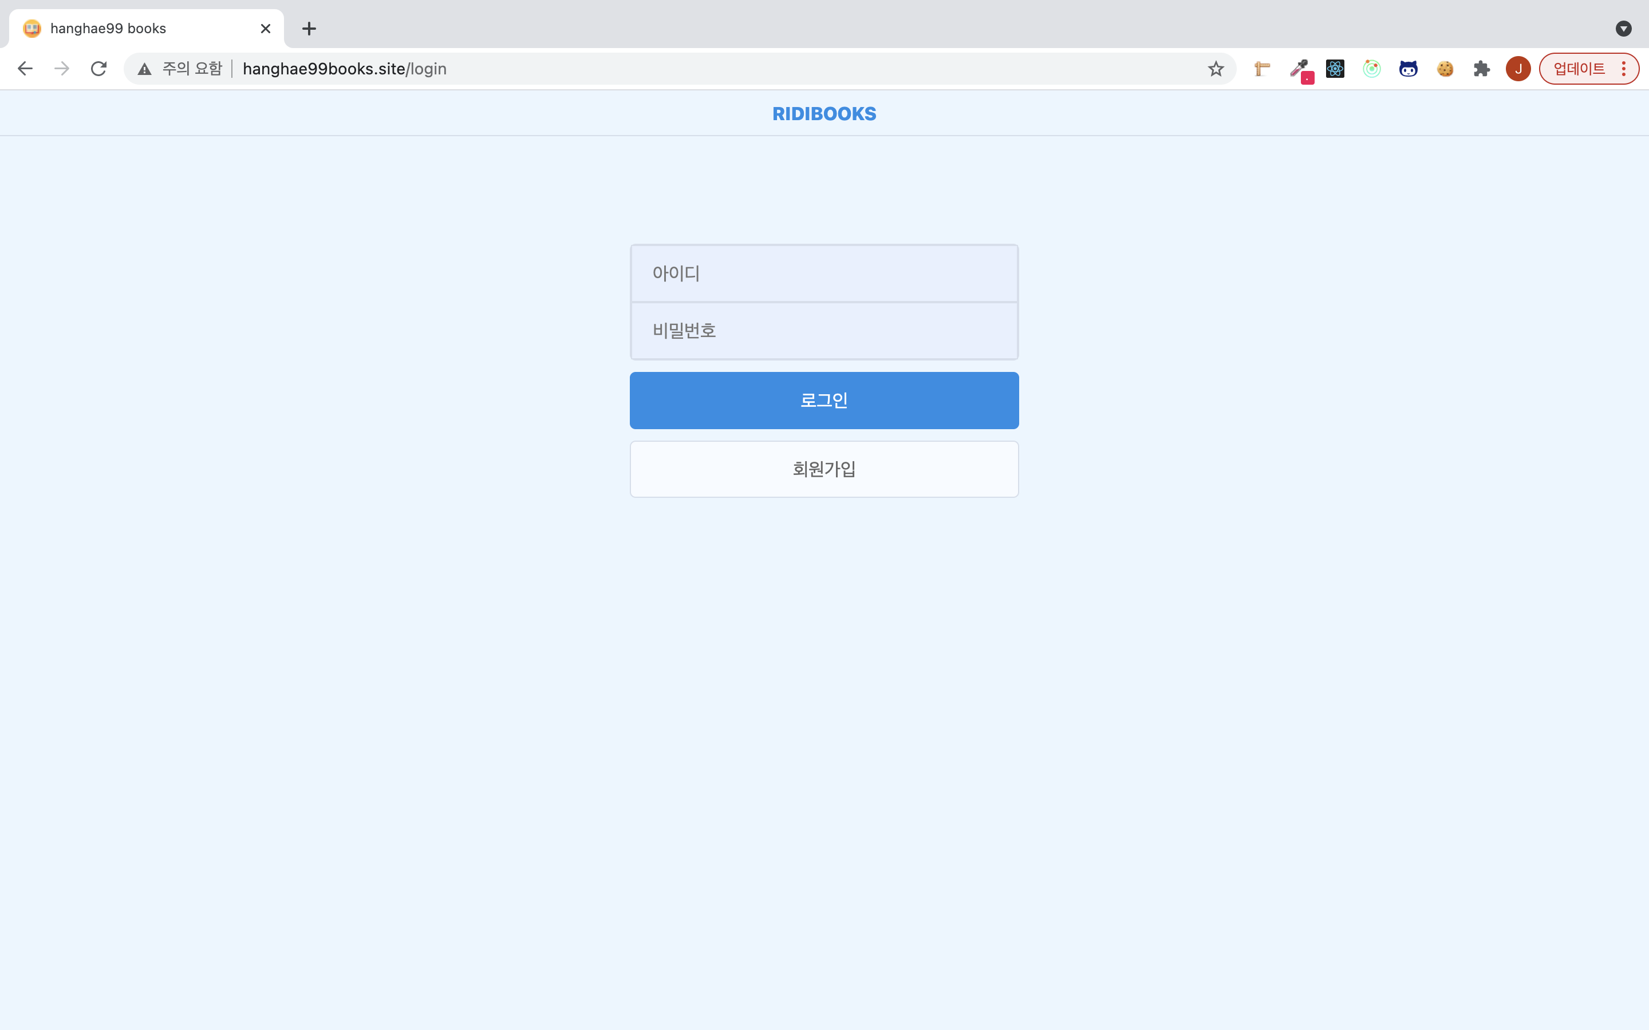The image size is (1649, 1030).
Task: Open the ColorZilla eyedropper extension
Action: click(1299, 69)
